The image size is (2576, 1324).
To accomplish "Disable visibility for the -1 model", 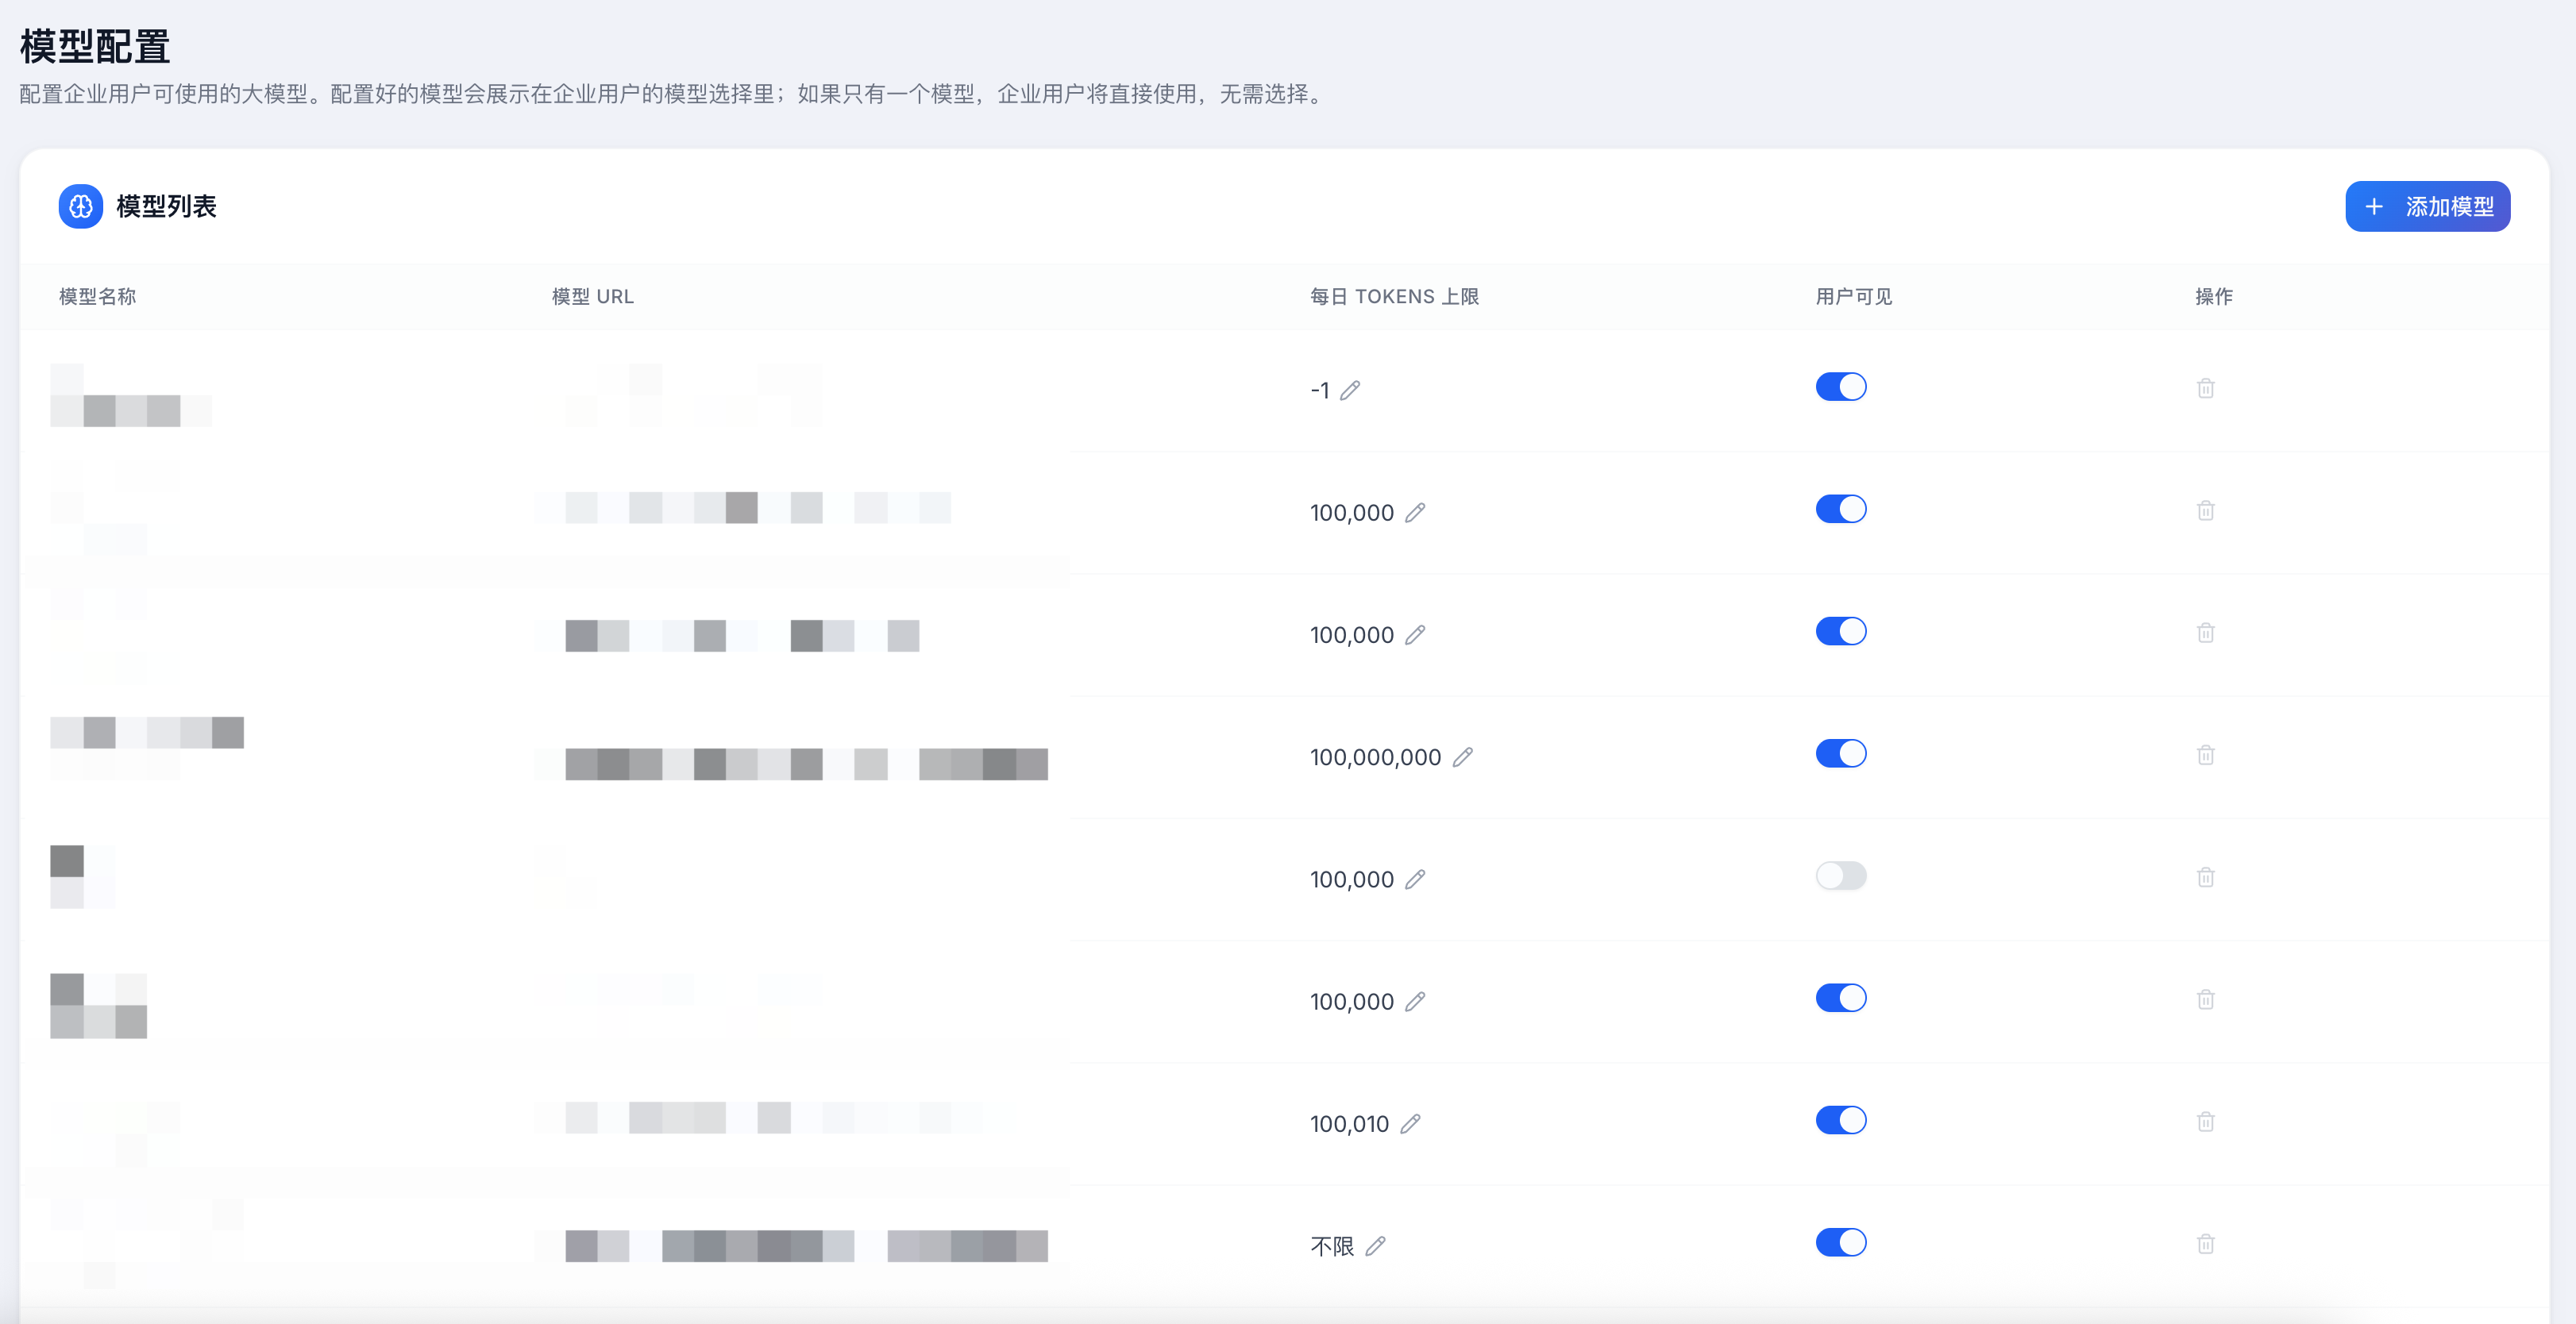I will [x=1840, y=387].
